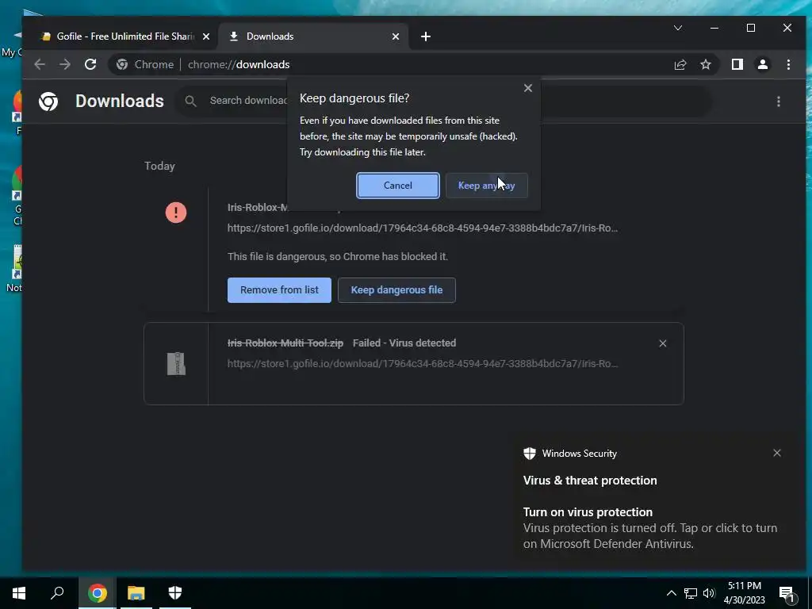Show hidden system tray icons
This screenshot has height=609, width=812.
point(671,593)
